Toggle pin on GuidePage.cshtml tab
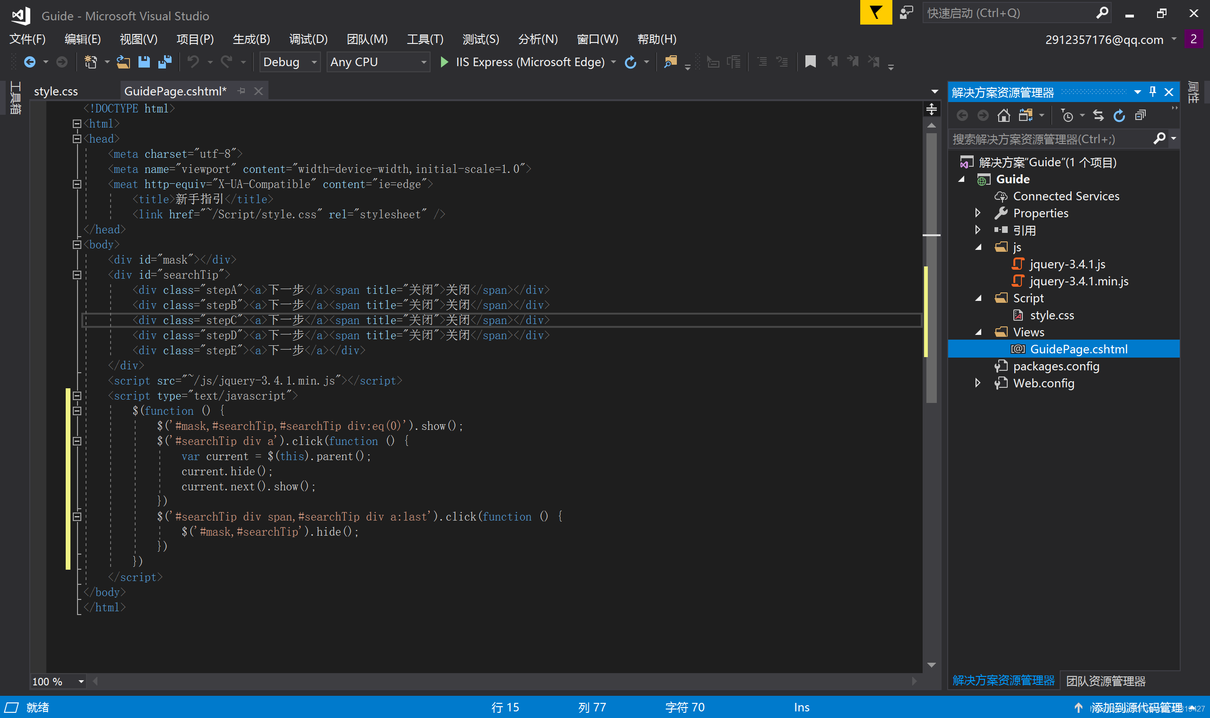1210x718 pixels. click(242, 91)
